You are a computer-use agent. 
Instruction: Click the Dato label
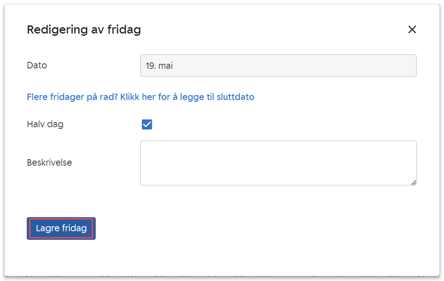(37, 65)
